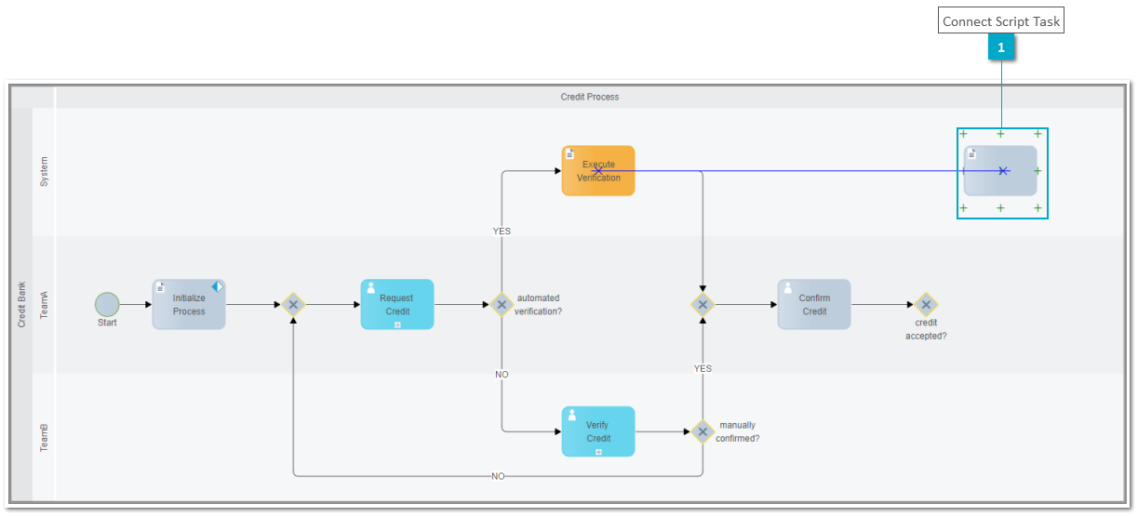The height and width of the screenshot is (516, 1138).
Task: Click the NO label below automated verification
Action: pyautogui.click(x=502, y=375)
